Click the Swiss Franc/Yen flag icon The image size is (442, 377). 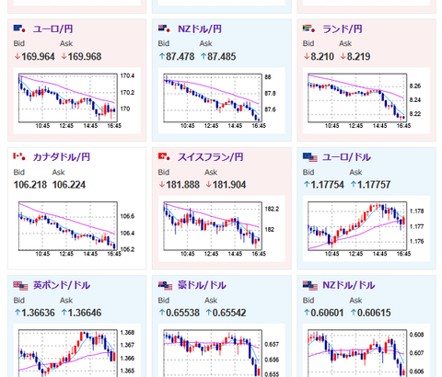pyautogui.click(x=164, y=157)
